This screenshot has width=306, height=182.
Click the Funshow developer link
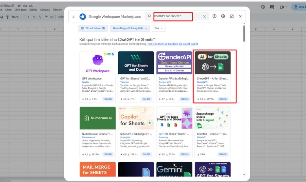click(x=163, y=138)
